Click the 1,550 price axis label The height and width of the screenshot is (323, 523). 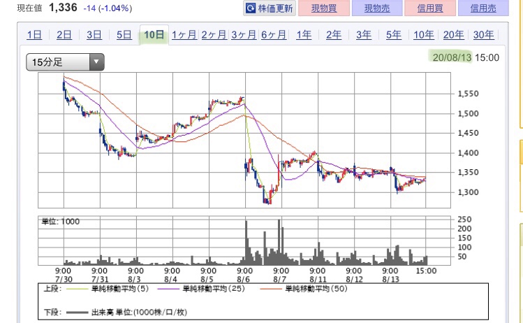pyautogui.click(x=469, y=94)
